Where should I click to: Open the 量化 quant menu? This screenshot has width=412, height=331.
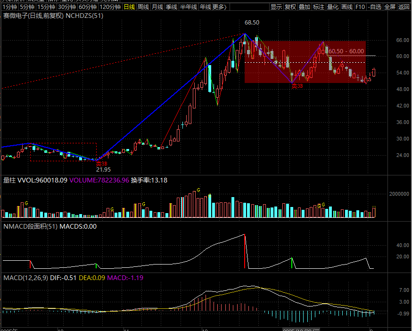333,7
